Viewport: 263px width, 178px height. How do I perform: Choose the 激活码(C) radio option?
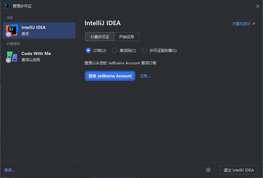115,50
